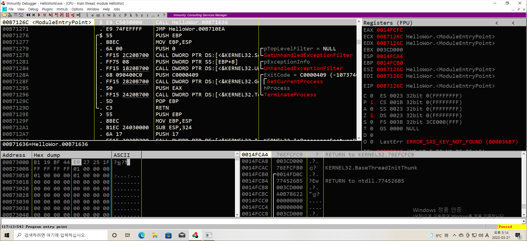Click the LastErr ERROR_SXS_KEY_NOT_FOUND value
Image resolution: width=527 pixels, height=241 pixels.
462,142
